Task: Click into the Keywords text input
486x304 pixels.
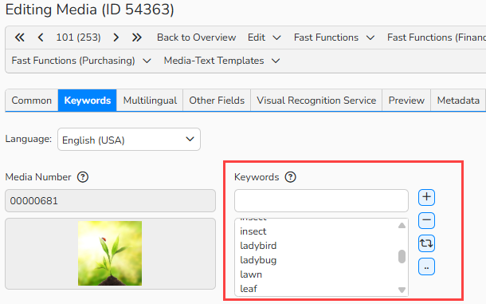Action: pos(321,201)
